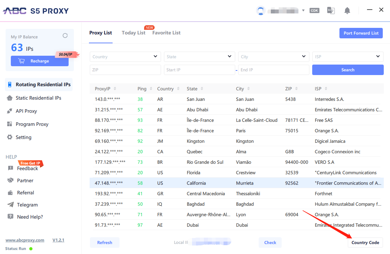The width and height of the screenshot is (390, 254).
Task: Select the 91.73.***.*** Dubai row
Action: coord(237,225)
